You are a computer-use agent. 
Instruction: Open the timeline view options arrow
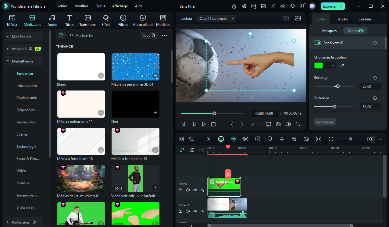click(380, 139)
